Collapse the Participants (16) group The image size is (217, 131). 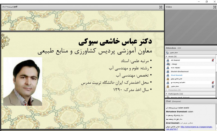(x=167, y=94)
